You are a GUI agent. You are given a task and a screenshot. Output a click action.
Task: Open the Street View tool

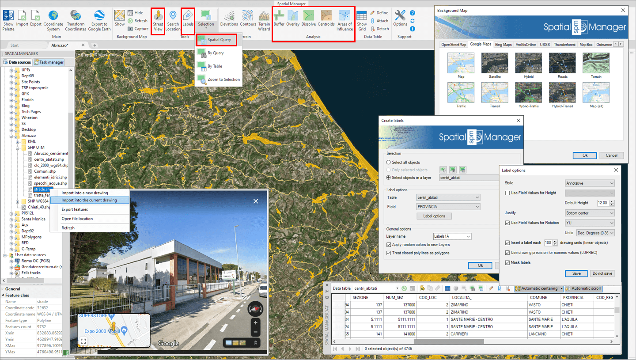click(158, 20)
